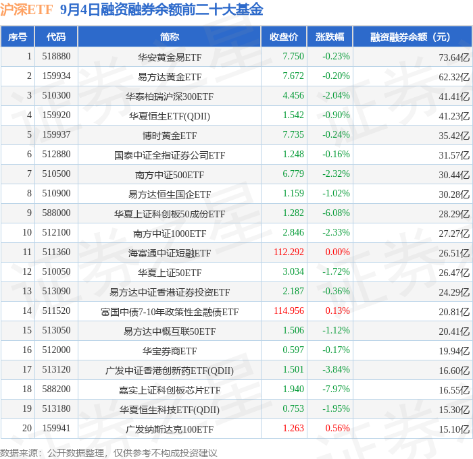
Task: Click the red closing price 114.956
Action: (x=289, y=311)
